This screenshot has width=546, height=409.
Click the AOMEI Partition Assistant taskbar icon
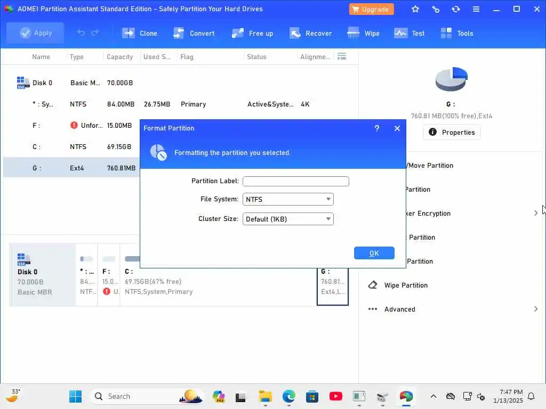[x=406, y=396]
